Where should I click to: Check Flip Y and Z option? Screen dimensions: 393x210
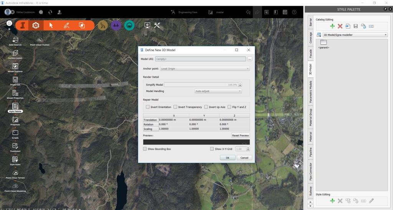[x=230, y=107]
